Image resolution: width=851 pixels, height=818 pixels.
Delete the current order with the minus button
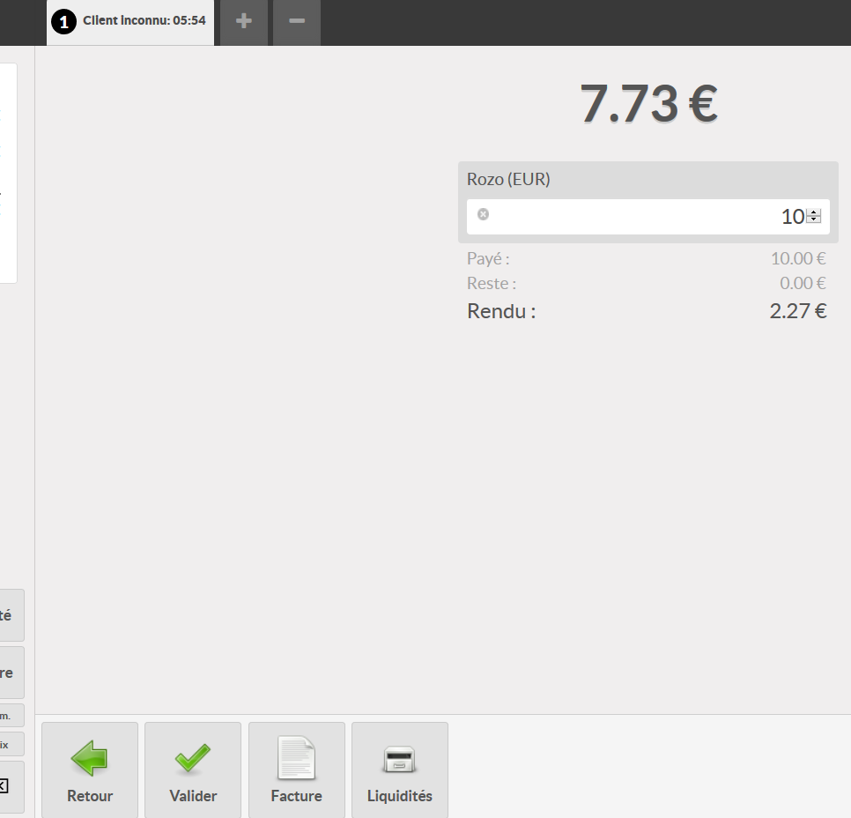297,21
